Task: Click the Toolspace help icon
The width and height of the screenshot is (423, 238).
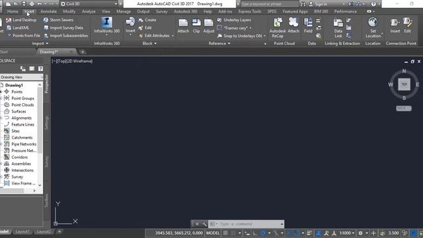Action: point(40,69)
